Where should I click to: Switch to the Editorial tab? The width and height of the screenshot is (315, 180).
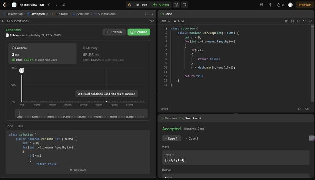click(x=60, y=14)
